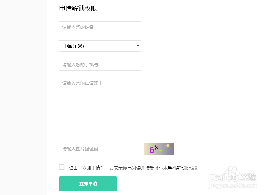Screen dimensions: 272x195
Task: Click the green 立即申请 button
Action: (88, 183)
